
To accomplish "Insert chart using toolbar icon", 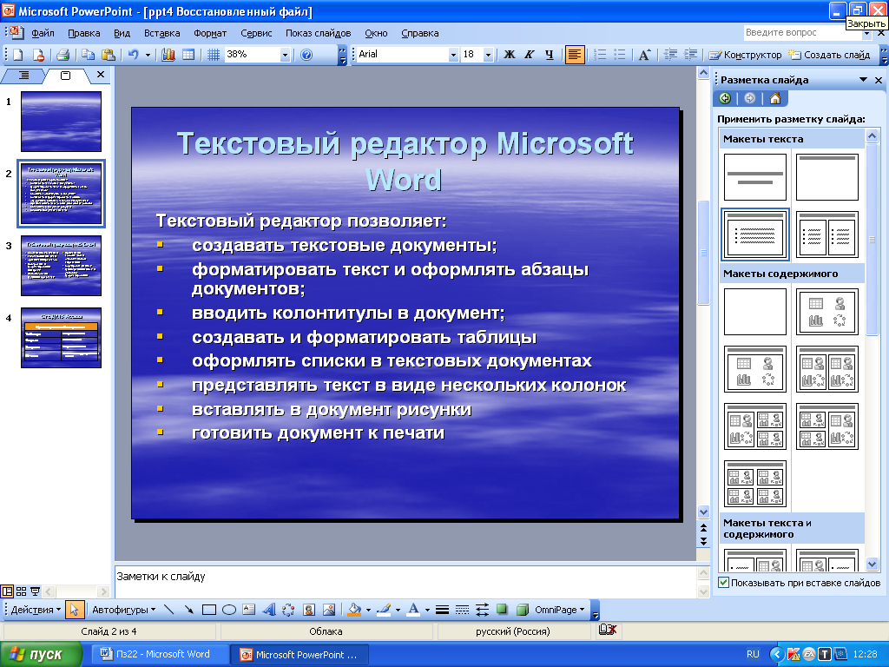I will (x=168, y=55).
